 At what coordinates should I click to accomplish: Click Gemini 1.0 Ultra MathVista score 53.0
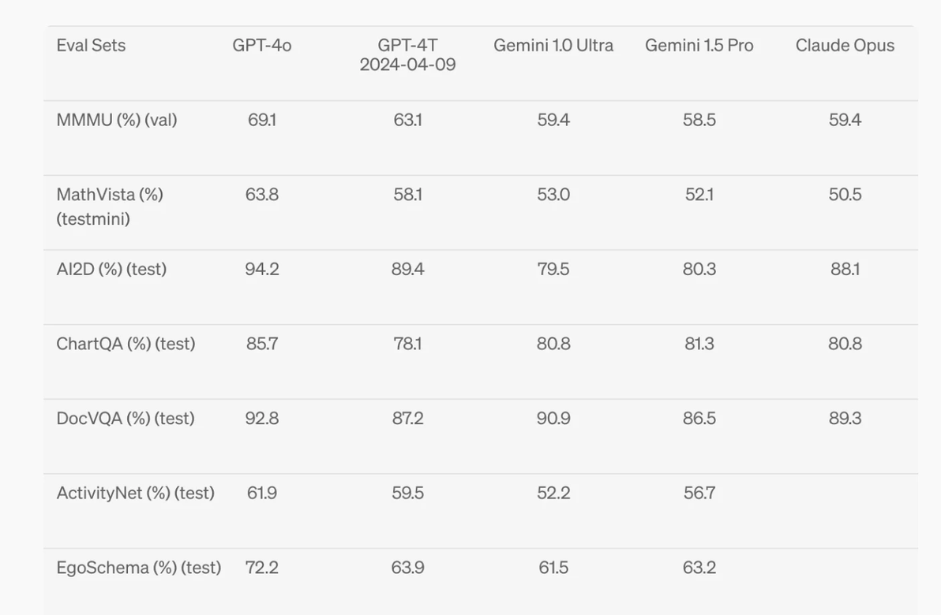[x=553, y=195]
